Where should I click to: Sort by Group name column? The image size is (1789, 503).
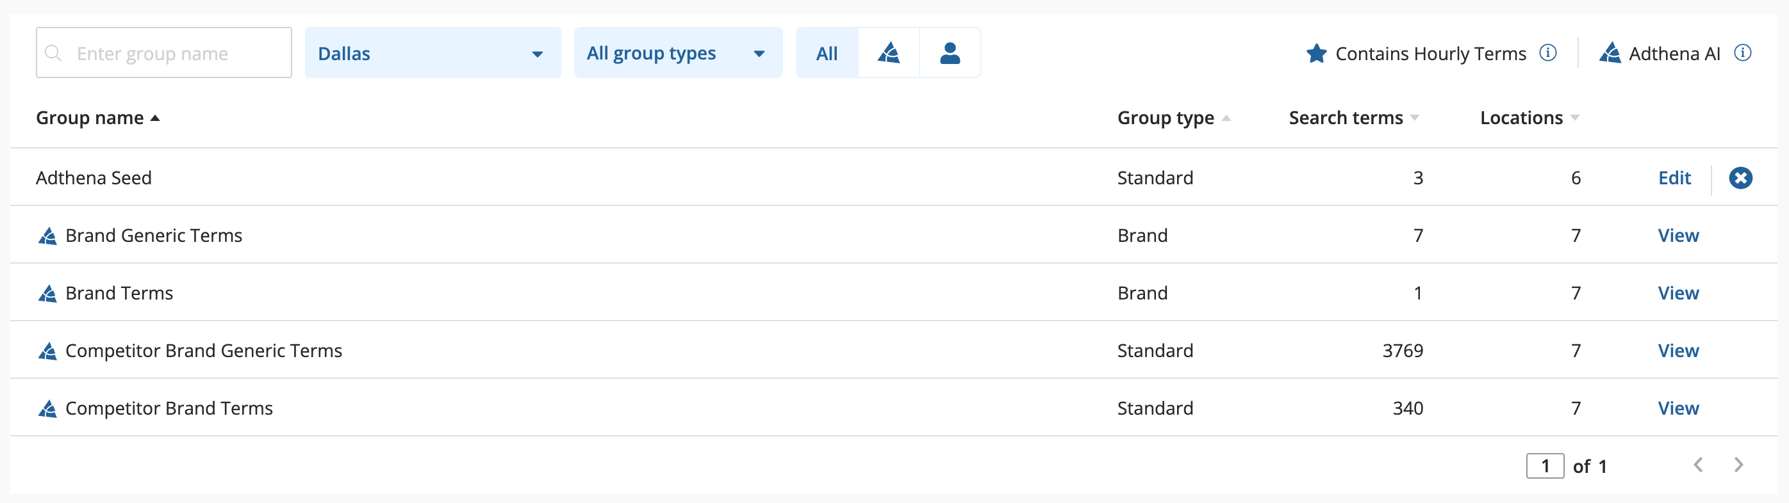98,118
